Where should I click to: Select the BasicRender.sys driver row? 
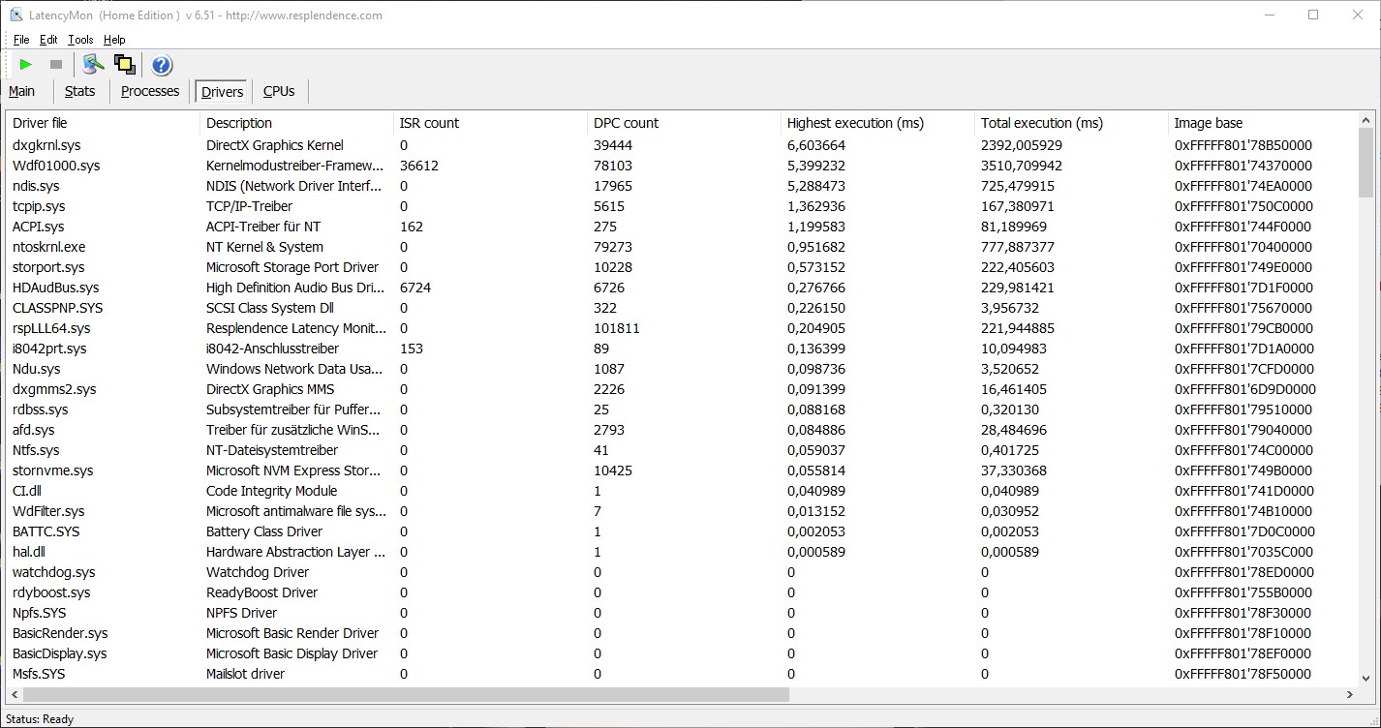(x=682, y=633)
